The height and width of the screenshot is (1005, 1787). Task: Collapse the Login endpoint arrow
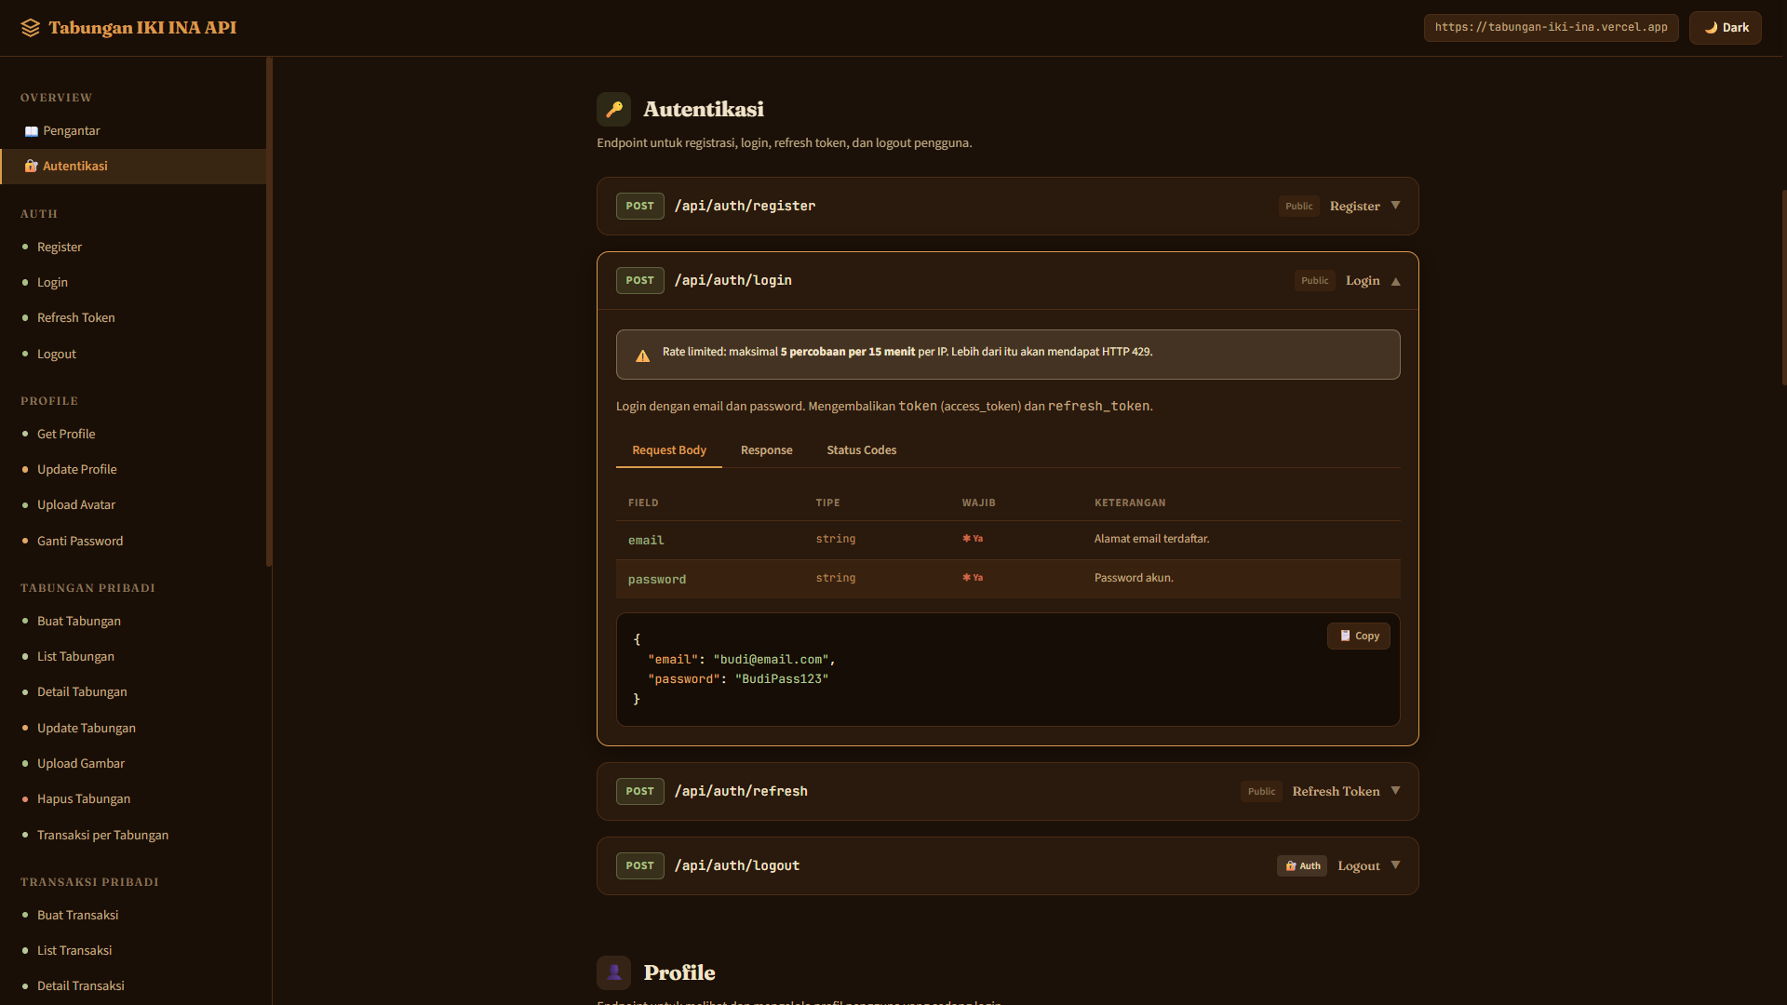1395,281
